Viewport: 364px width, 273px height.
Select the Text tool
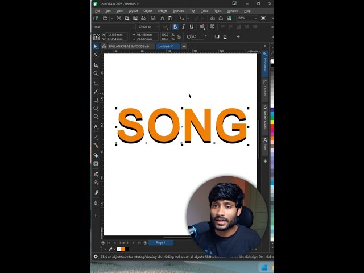(x=96, y=126)
